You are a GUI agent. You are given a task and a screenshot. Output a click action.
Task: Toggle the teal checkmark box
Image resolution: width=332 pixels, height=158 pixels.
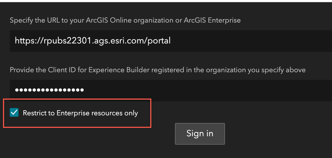[x=14, y=113]
